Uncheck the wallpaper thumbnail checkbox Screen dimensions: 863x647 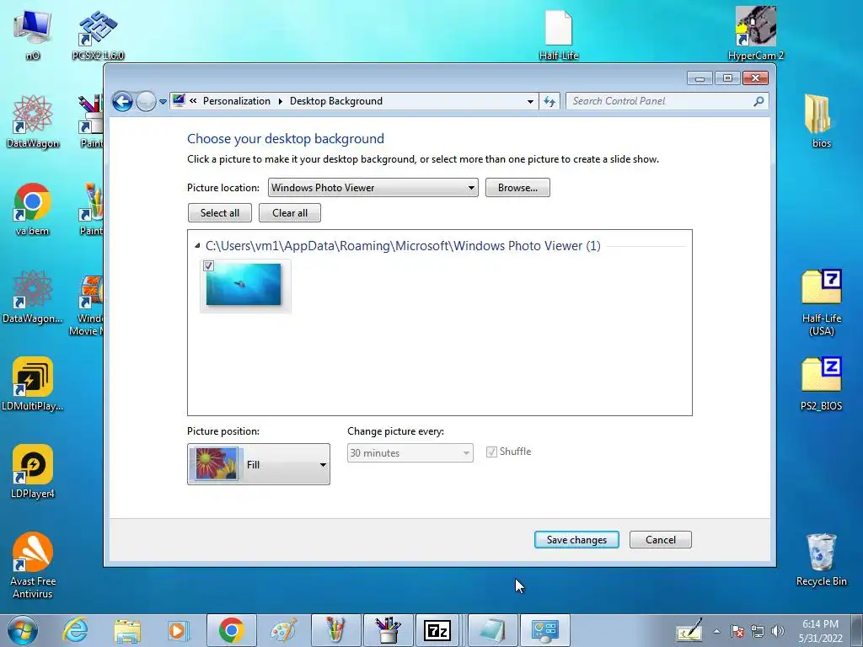(x=209, y=265)
